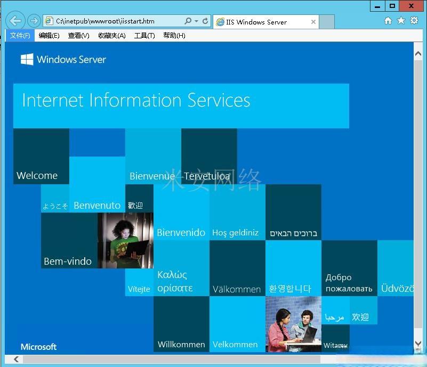The width and height of the screenshot is (427, 367).
Task: Open the 文件(F) menu
Action: 20,36
